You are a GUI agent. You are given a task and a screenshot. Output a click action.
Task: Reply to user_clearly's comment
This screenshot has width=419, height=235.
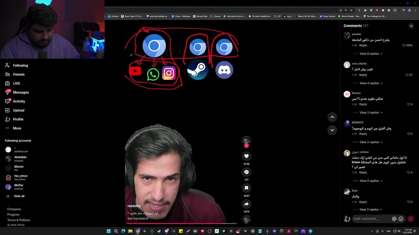coord(363,75)
